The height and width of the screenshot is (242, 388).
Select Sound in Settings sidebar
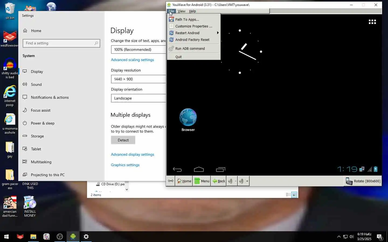61,84
